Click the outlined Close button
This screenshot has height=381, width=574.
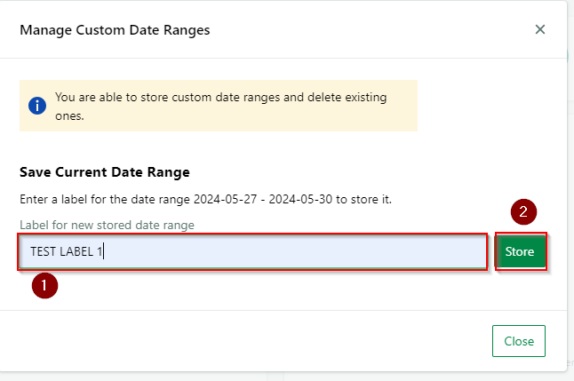519,341
